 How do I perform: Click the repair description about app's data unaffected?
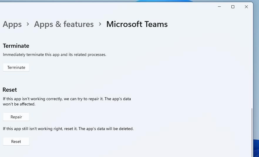[67, 101]
